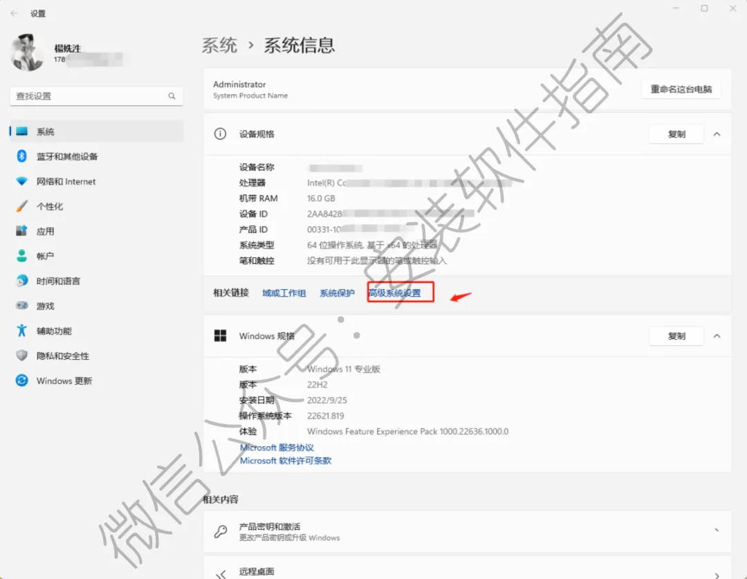Click Rename this PC button
Viewport: 747px width, 579px height.
pos(681,89)
